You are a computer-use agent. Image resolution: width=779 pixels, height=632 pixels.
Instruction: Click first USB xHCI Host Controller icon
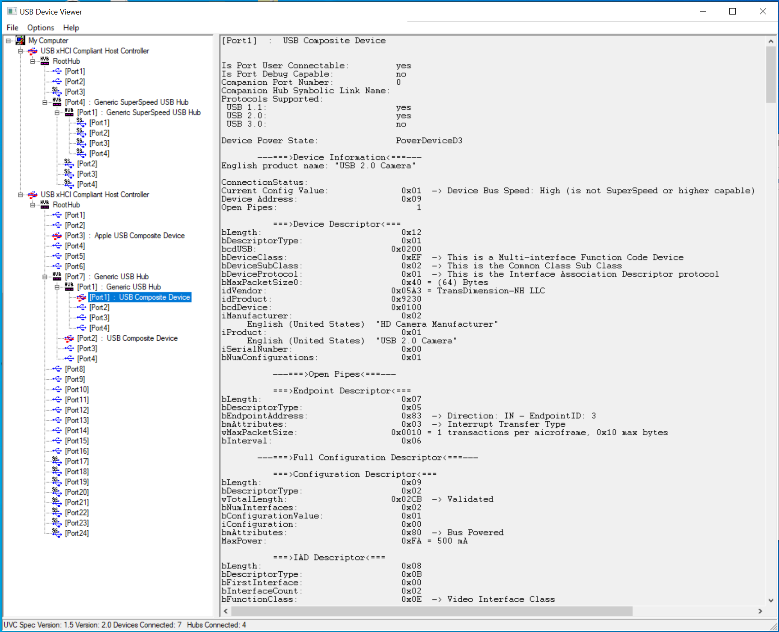point(33,51)
